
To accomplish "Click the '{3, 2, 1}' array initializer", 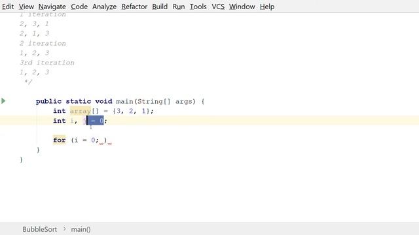I will (131, 111).
